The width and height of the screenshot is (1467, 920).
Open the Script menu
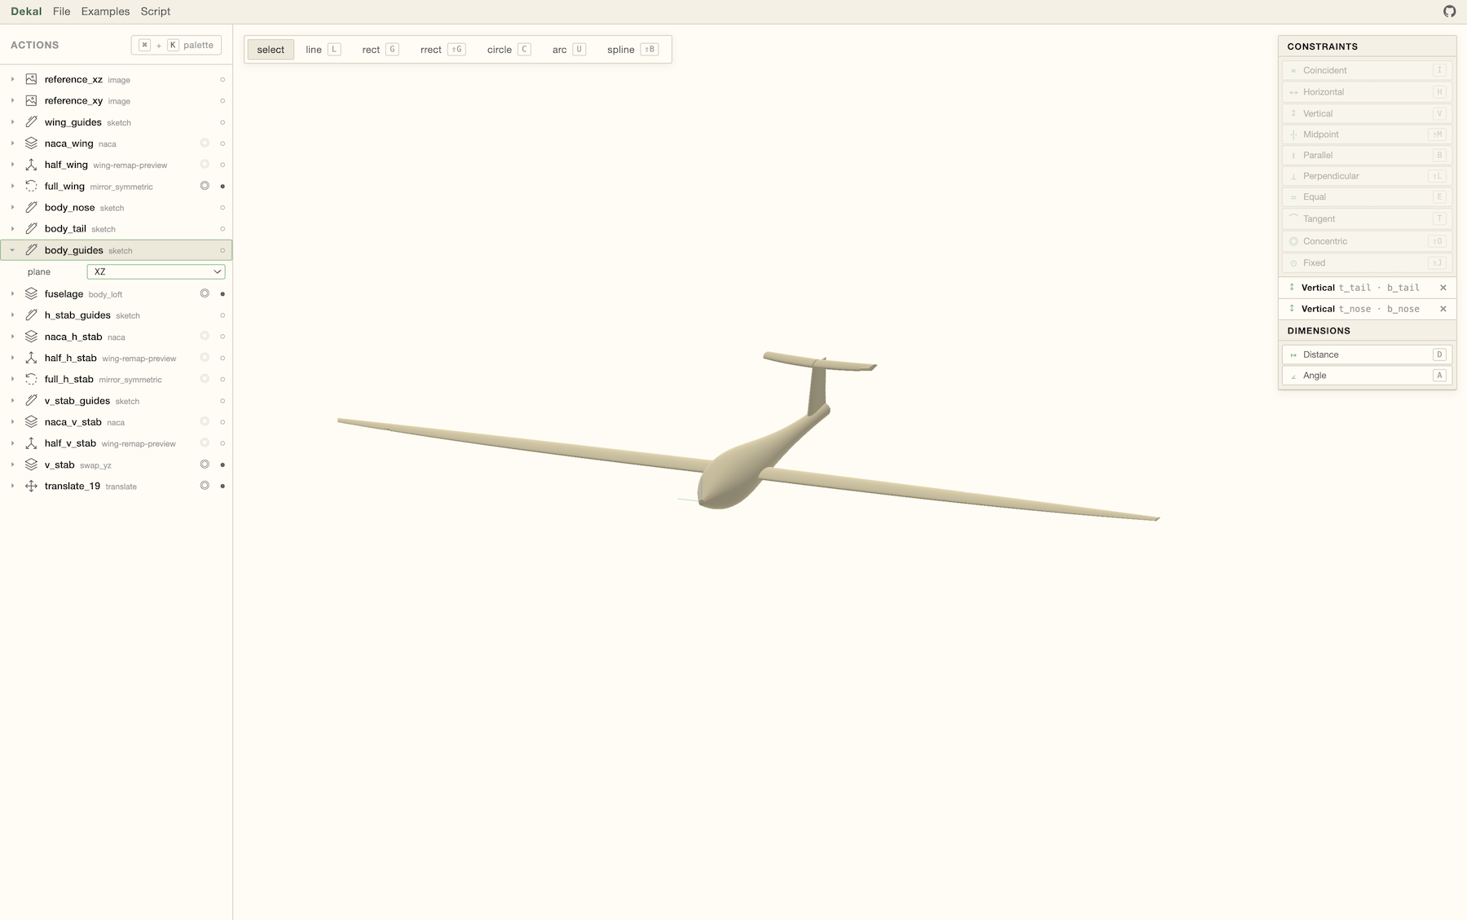point(156,11)
